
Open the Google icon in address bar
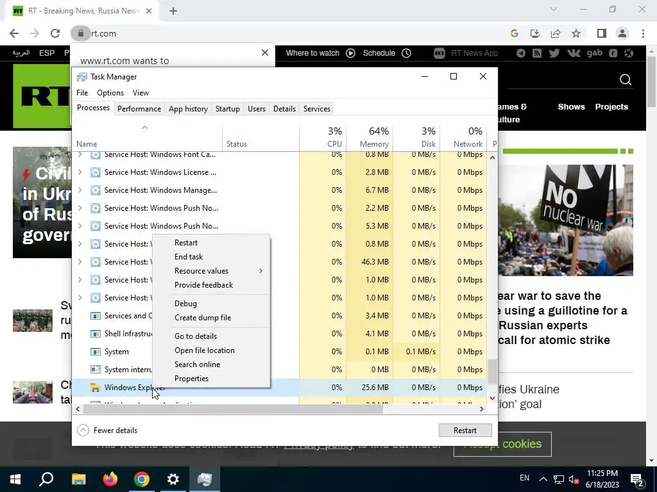click(x=514, y=33)
